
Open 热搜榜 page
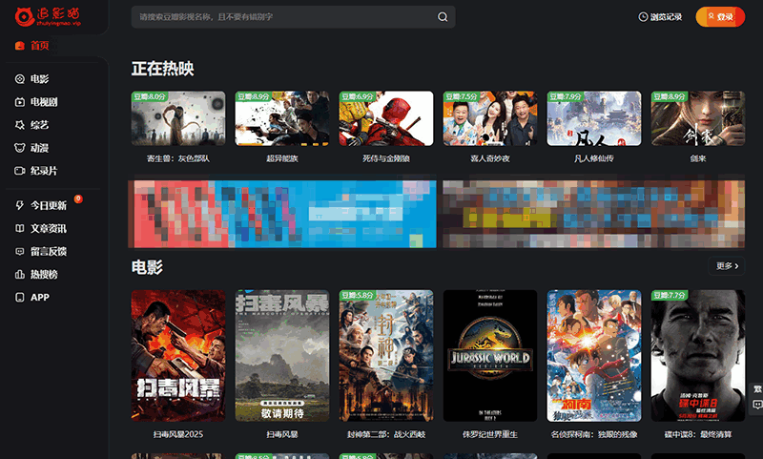click(x=44, y=275)
